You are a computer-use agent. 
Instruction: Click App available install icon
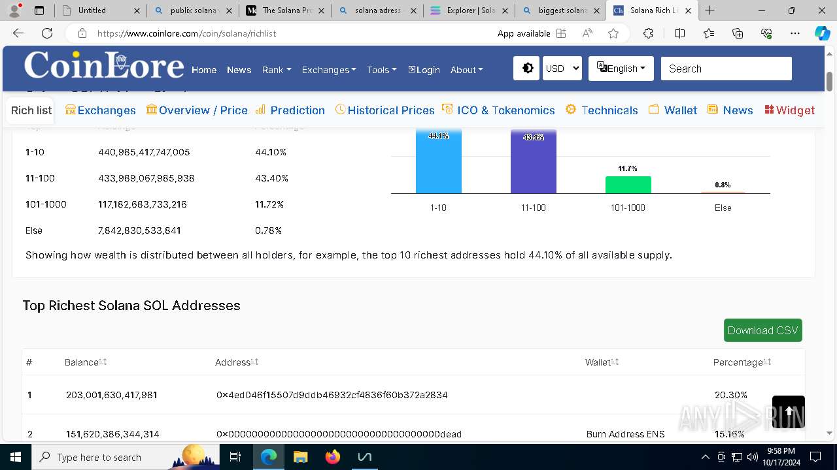pos(561,33)
